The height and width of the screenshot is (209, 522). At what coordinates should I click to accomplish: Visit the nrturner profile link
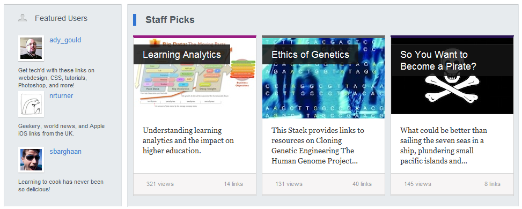pos(61,96)
